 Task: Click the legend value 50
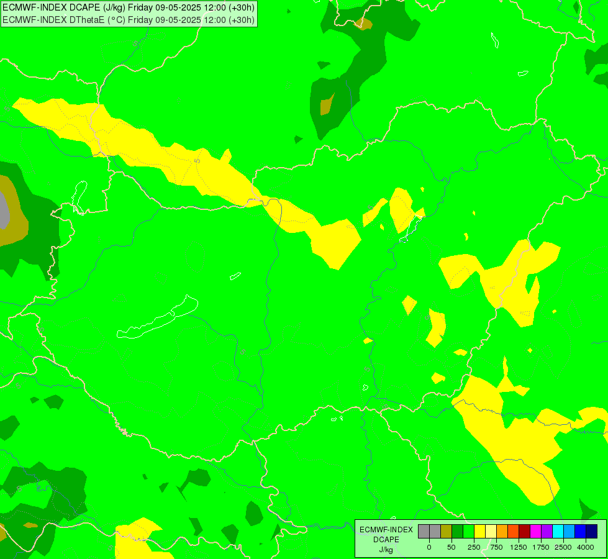tap(451, 547)
